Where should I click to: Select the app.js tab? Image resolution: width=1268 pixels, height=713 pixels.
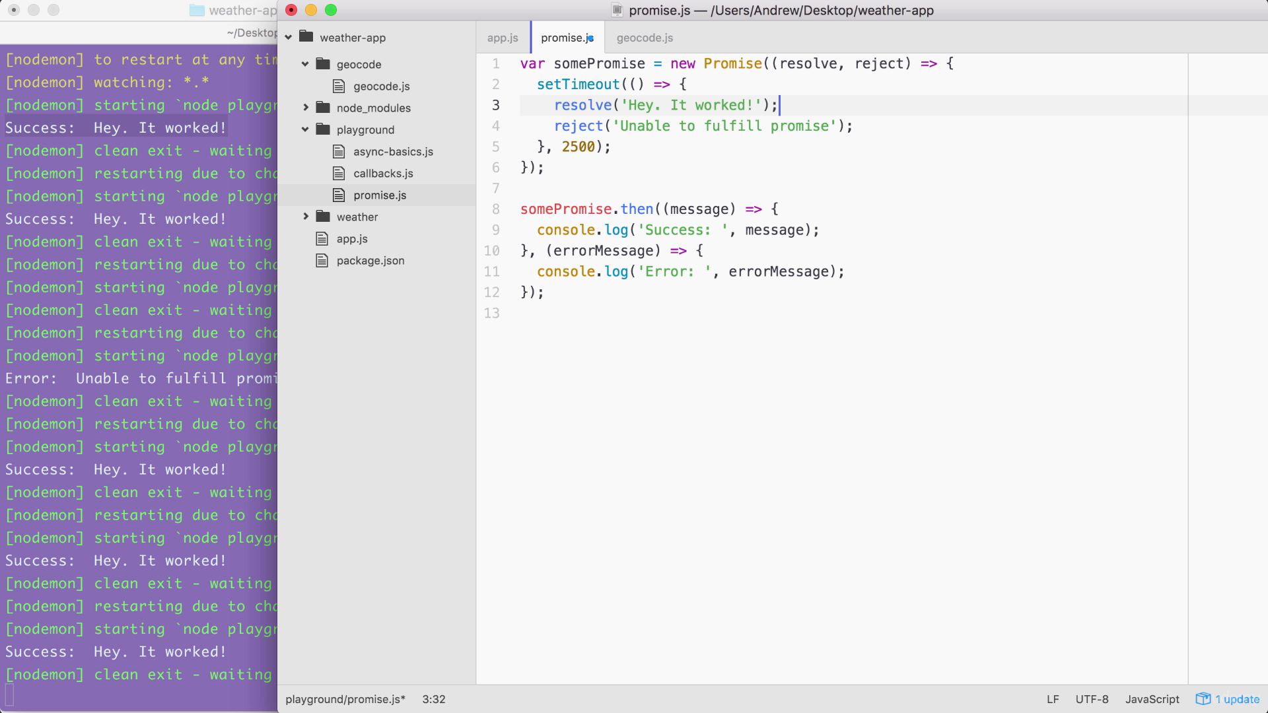(502, 38)
